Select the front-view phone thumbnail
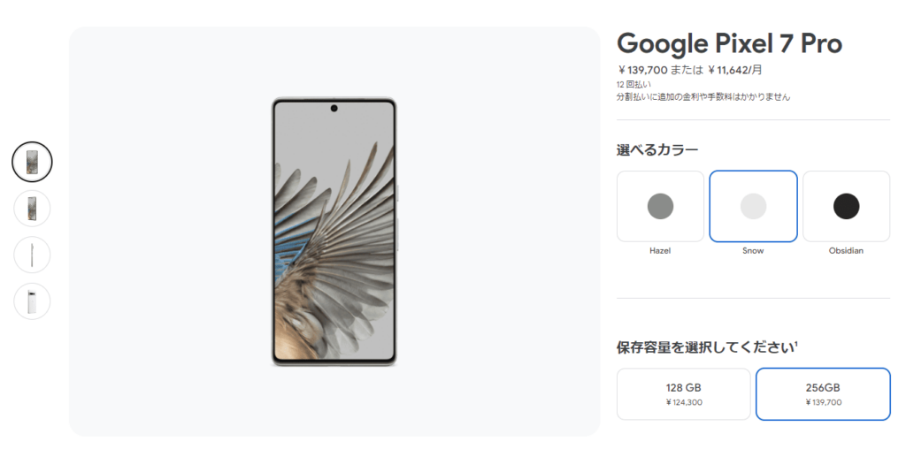This screenshot has height=457, width=906. coord(33,162)
